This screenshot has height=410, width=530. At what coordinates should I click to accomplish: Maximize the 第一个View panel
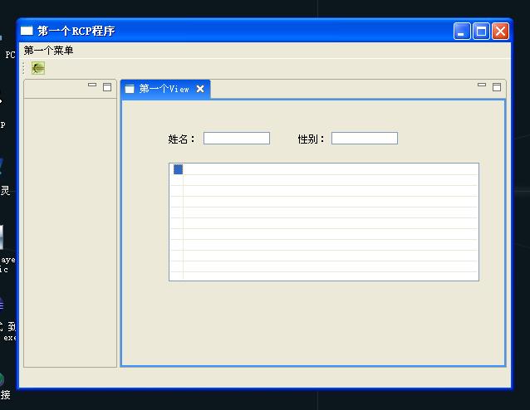pos(497,87)
